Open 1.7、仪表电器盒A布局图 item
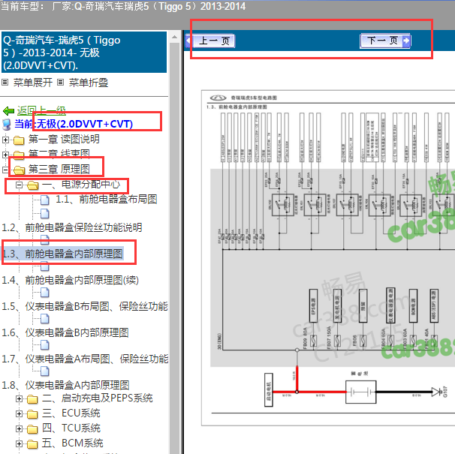The width and height of the screenshot is (455, 454). (x=85, y=359)
